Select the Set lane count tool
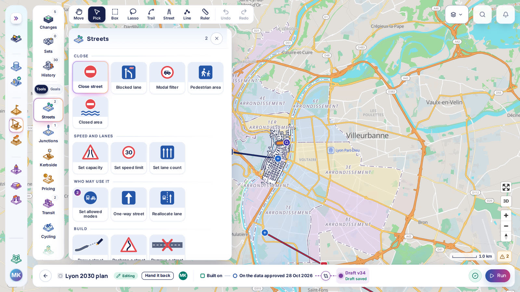Image resolution: width=520 pixels, height=292 pixels. 167,158
